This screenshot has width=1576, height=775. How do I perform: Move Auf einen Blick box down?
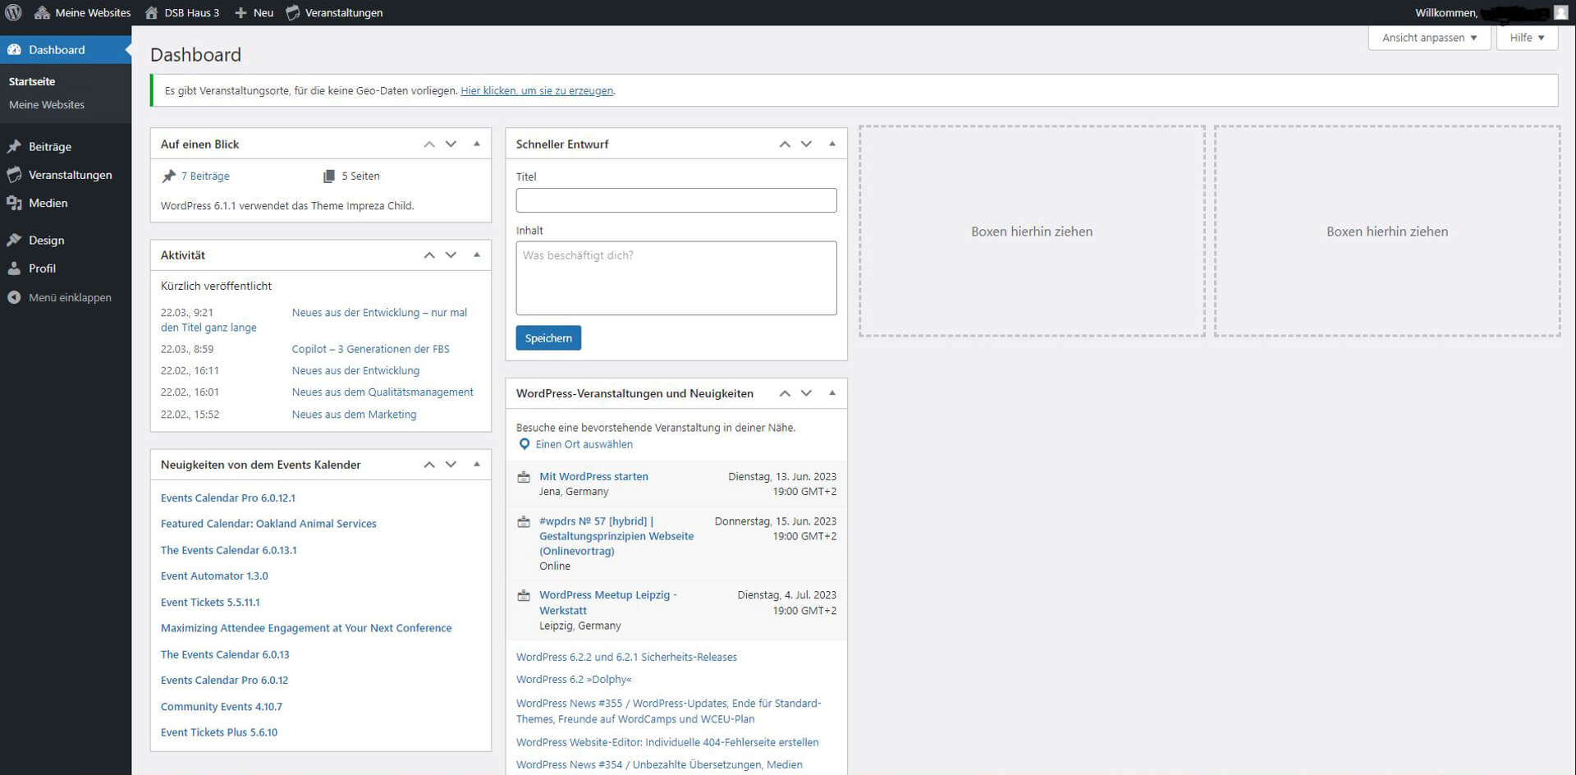point(451,144)
